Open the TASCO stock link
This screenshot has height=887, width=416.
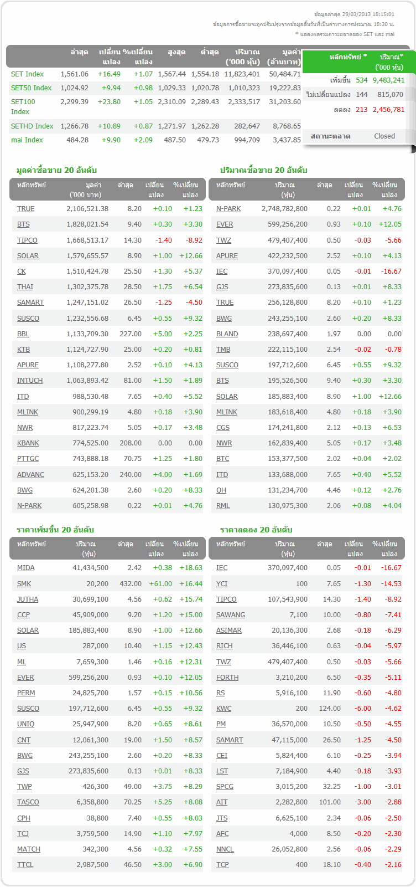28,802
